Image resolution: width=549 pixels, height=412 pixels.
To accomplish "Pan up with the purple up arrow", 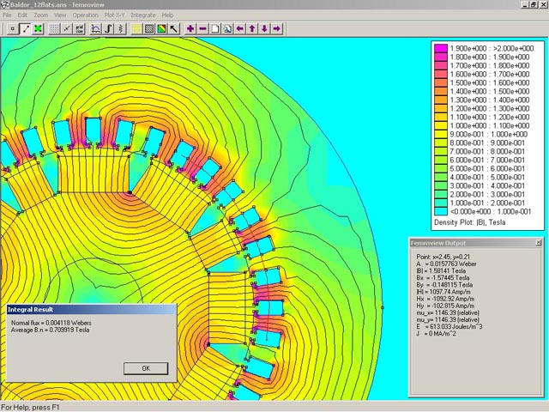I will click(252, 28).
